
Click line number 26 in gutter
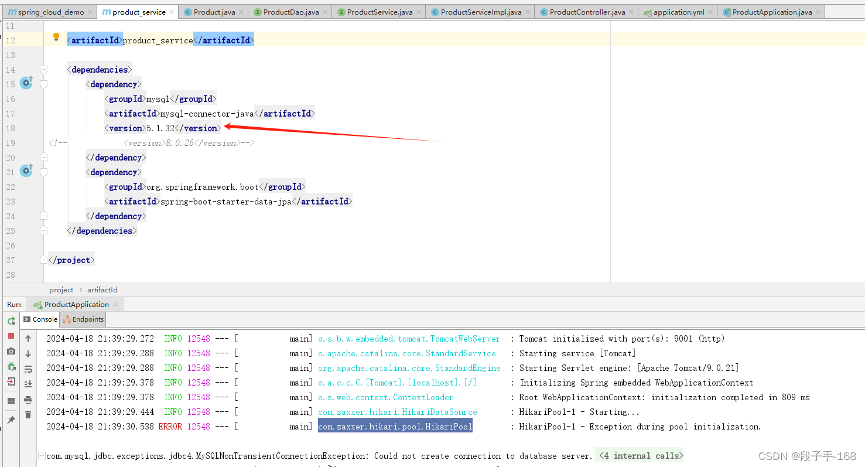point(11,246)
